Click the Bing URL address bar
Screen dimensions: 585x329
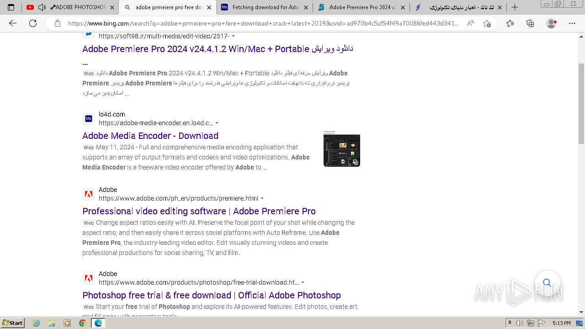click(x=263, y=23)
